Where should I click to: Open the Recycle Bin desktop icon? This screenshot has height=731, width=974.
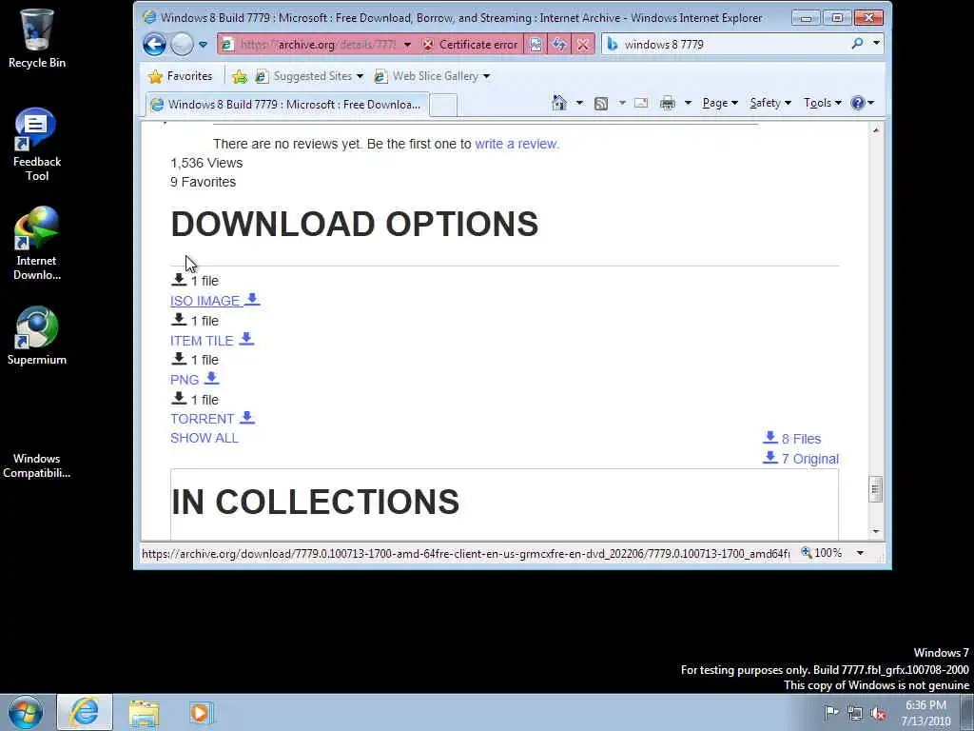pyautogui.click(x=37, y=38)
